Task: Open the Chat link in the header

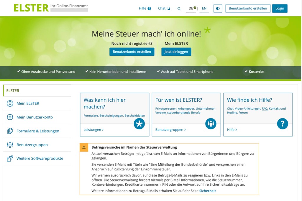Action: point(164,8)
